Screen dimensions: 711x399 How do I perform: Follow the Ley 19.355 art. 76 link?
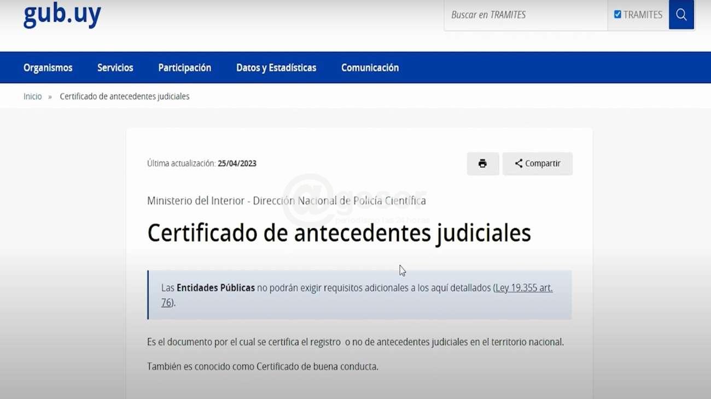tap(523, 288)
